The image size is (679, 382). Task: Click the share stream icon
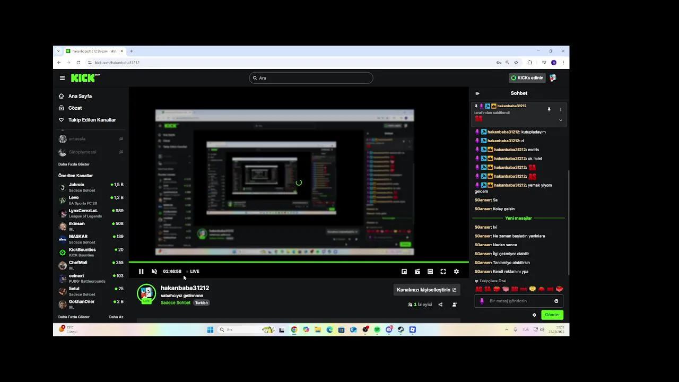[440, 305]
